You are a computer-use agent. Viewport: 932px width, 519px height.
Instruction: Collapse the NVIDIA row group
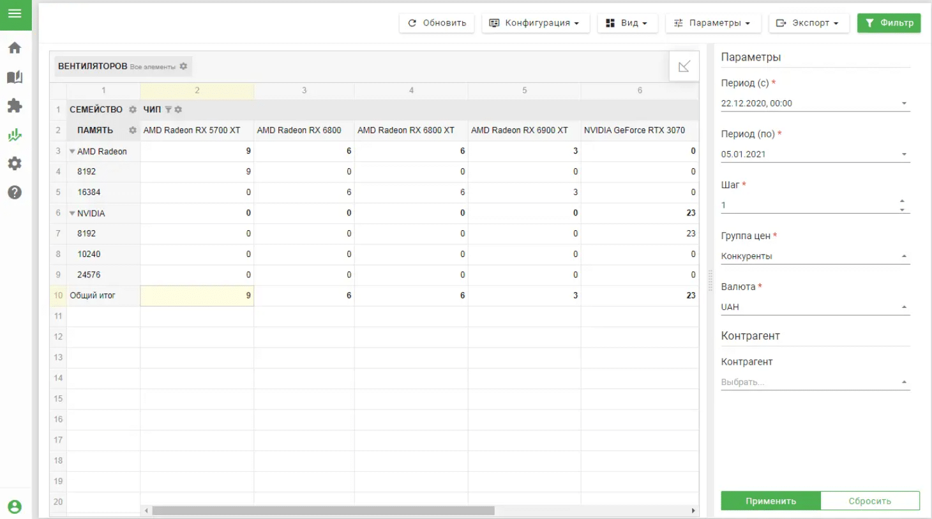(x=72, y=214)
